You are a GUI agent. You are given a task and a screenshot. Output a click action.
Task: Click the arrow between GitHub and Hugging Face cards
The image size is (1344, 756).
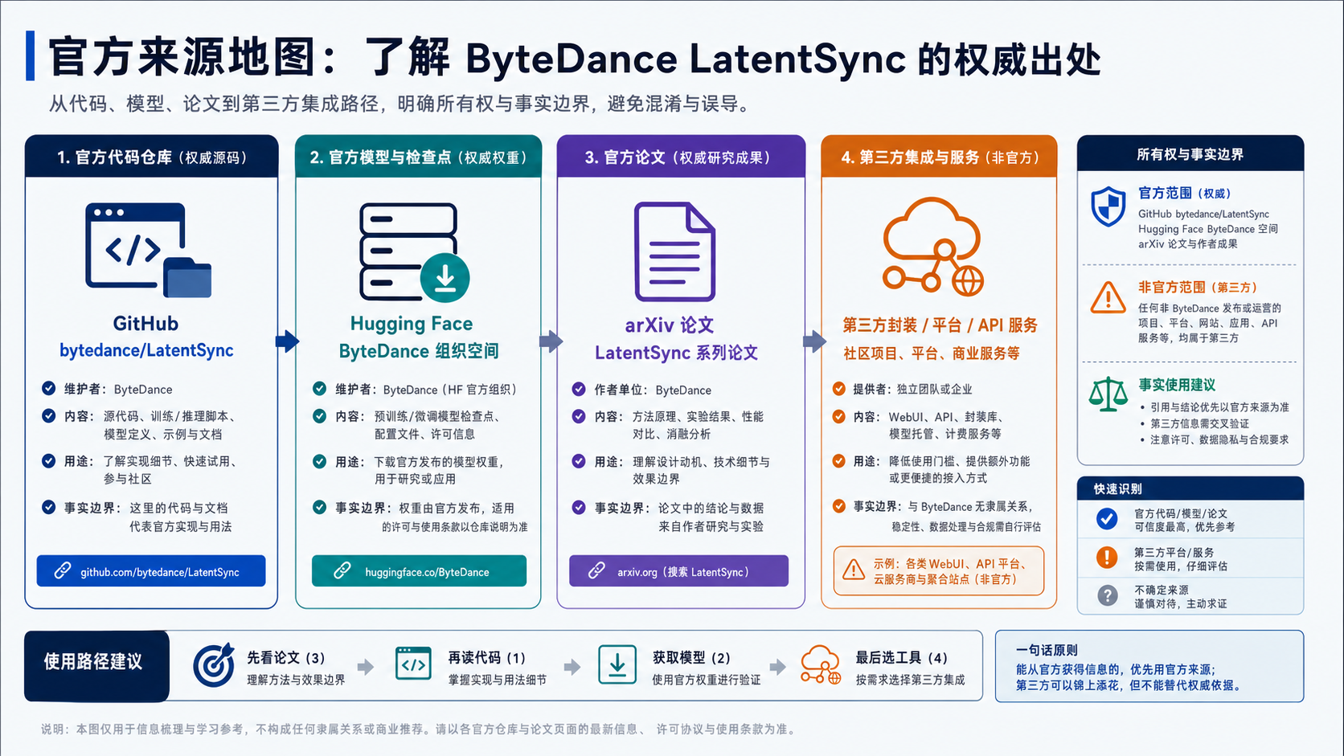click(x=287, y=341)
